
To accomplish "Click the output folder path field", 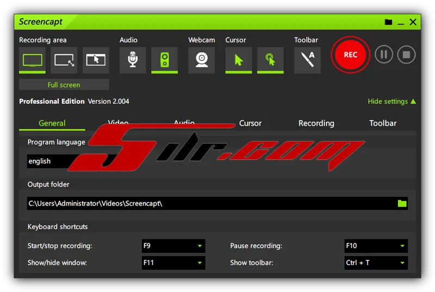I will (217, 203).
